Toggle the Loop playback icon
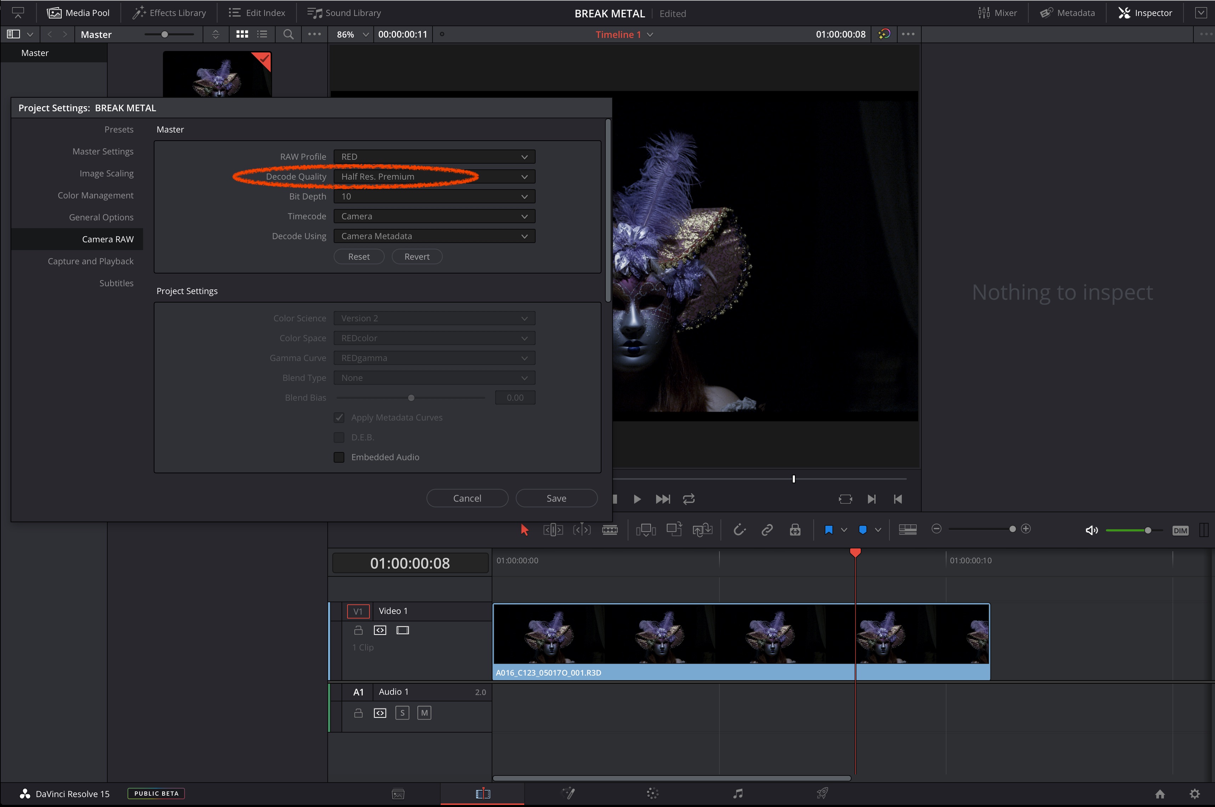 (x=689, y=499)
